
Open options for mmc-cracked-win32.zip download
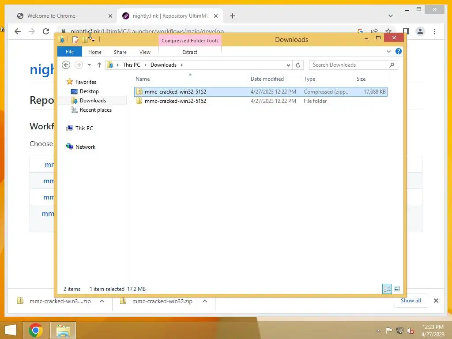[205, 301]
